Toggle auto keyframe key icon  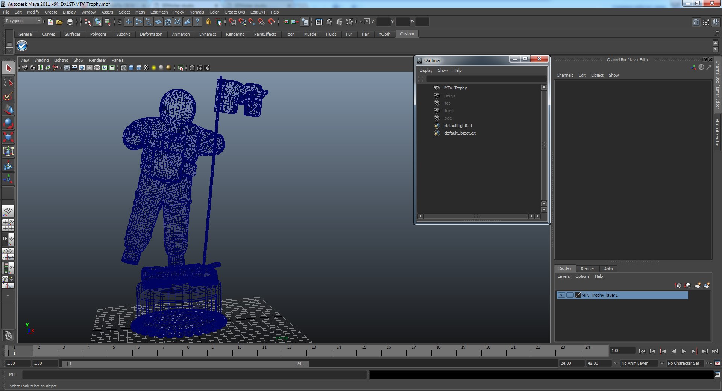tap(709, 363)
